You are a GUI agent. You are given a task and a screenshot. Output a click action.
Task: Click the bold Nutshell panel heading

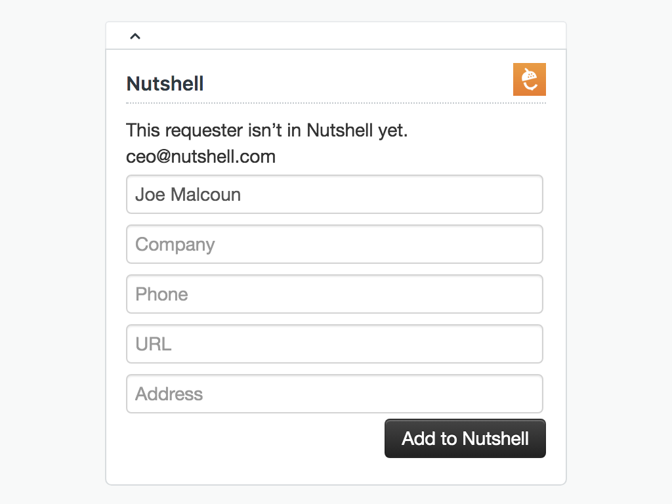pyautogui.click(x=165, y=83)
